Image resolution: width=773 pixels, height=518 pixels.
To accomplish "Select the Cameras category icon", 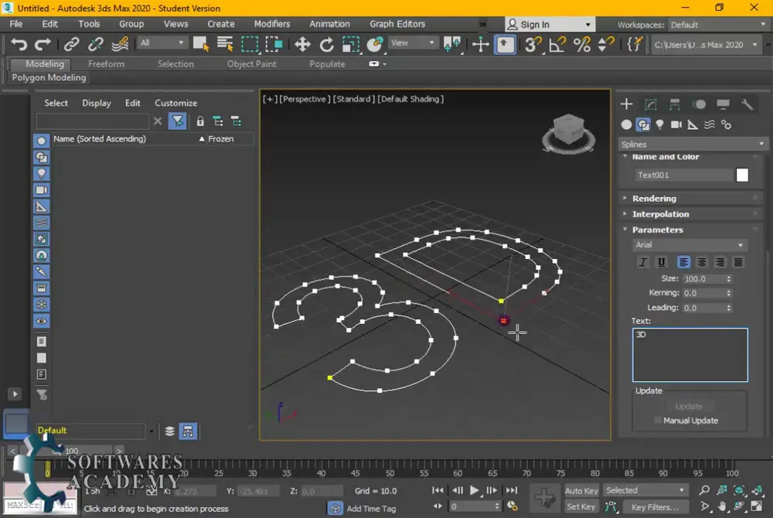I will pyautogui.click(x=676, y=124).
